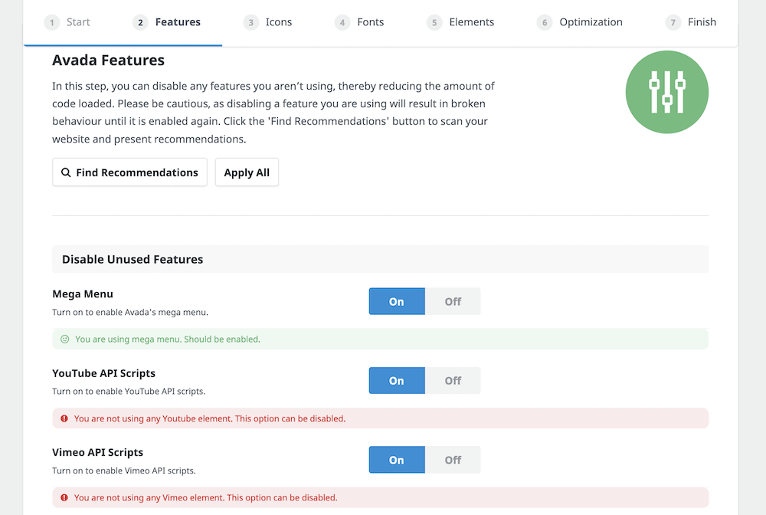Set Mega Menu to On

(x=397, y=302)
